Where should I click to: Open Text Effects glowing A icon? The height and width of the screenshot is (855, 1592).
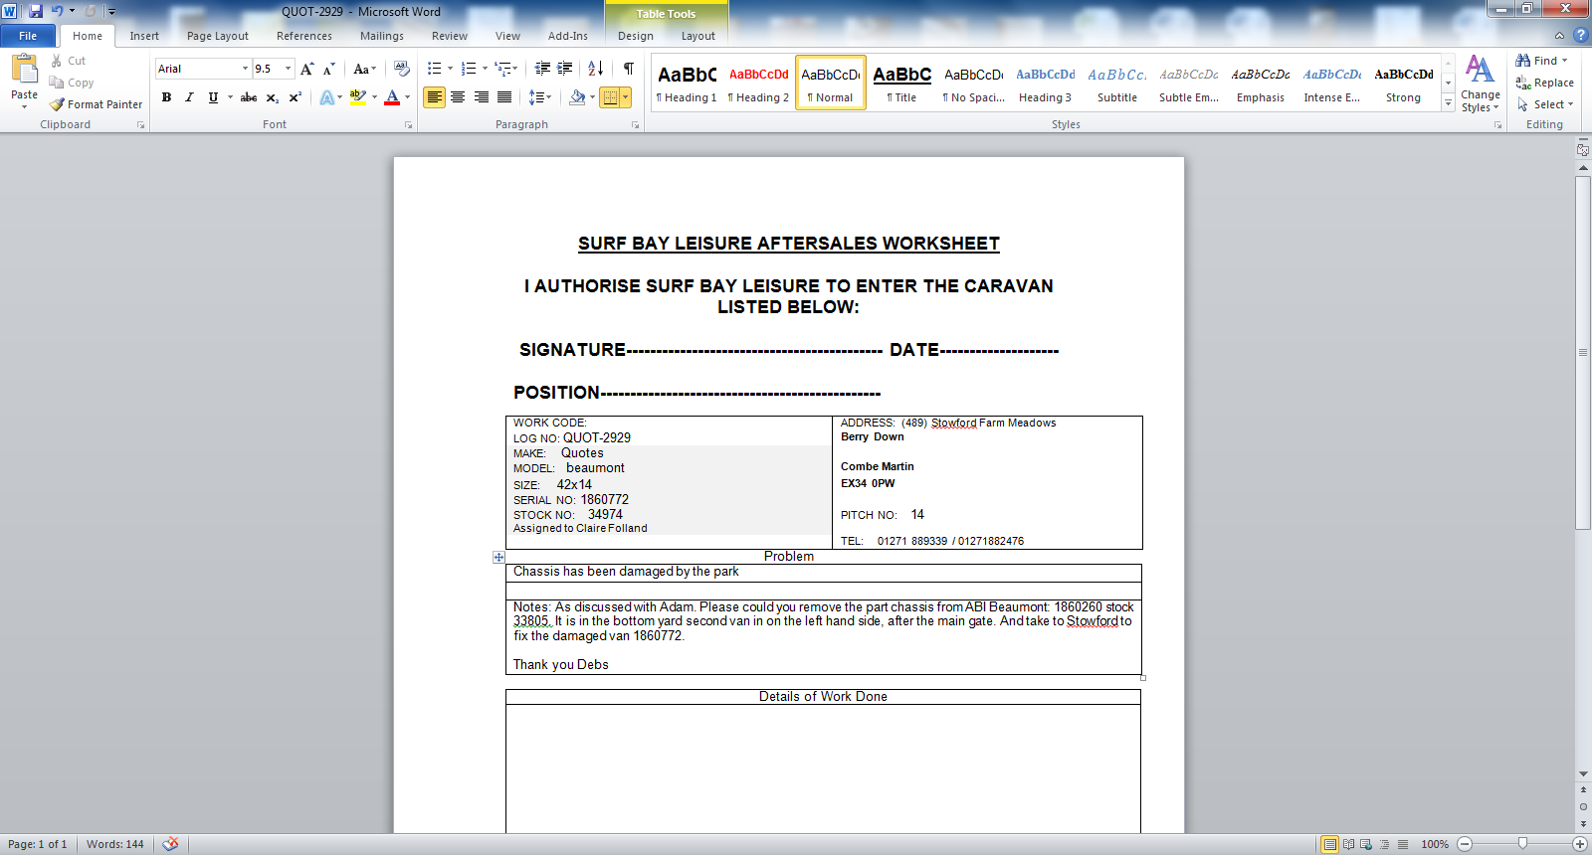pyautogui.click(x=327, y=97)
